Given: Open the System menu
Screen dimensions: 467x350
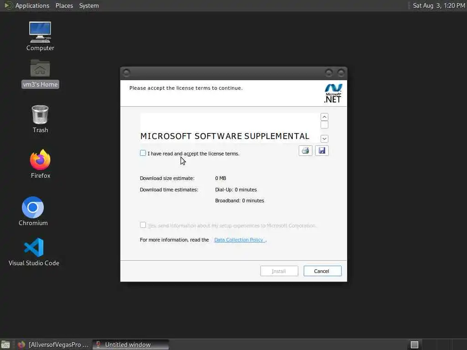Looking at the screenshot, I should (x=89, y=5).
